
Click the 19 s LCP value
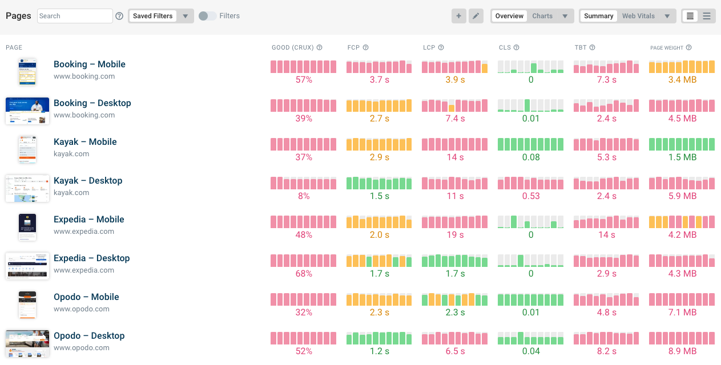(x=455, y=235)
